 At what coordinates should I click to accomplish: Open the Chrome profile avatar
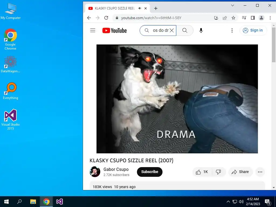coord(261,18)
